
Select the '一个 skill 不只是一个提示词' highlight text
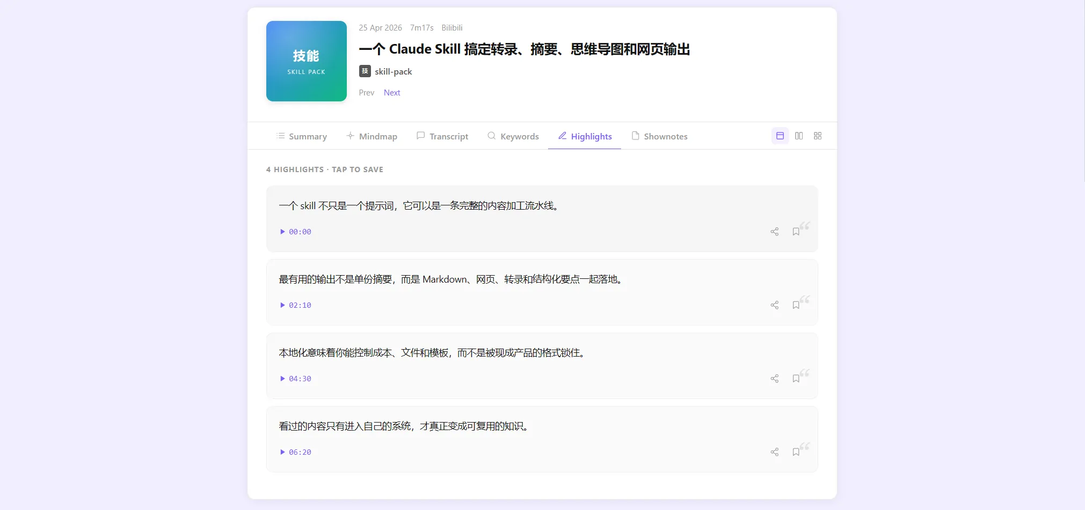[x=420, y=206]
